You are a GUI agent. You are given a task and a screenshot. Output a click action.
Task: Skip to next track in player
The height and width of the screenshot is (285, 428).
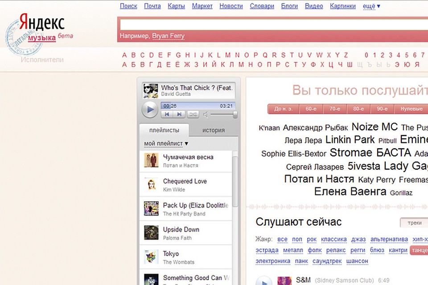pyautogui.click(x=179, y=114)
